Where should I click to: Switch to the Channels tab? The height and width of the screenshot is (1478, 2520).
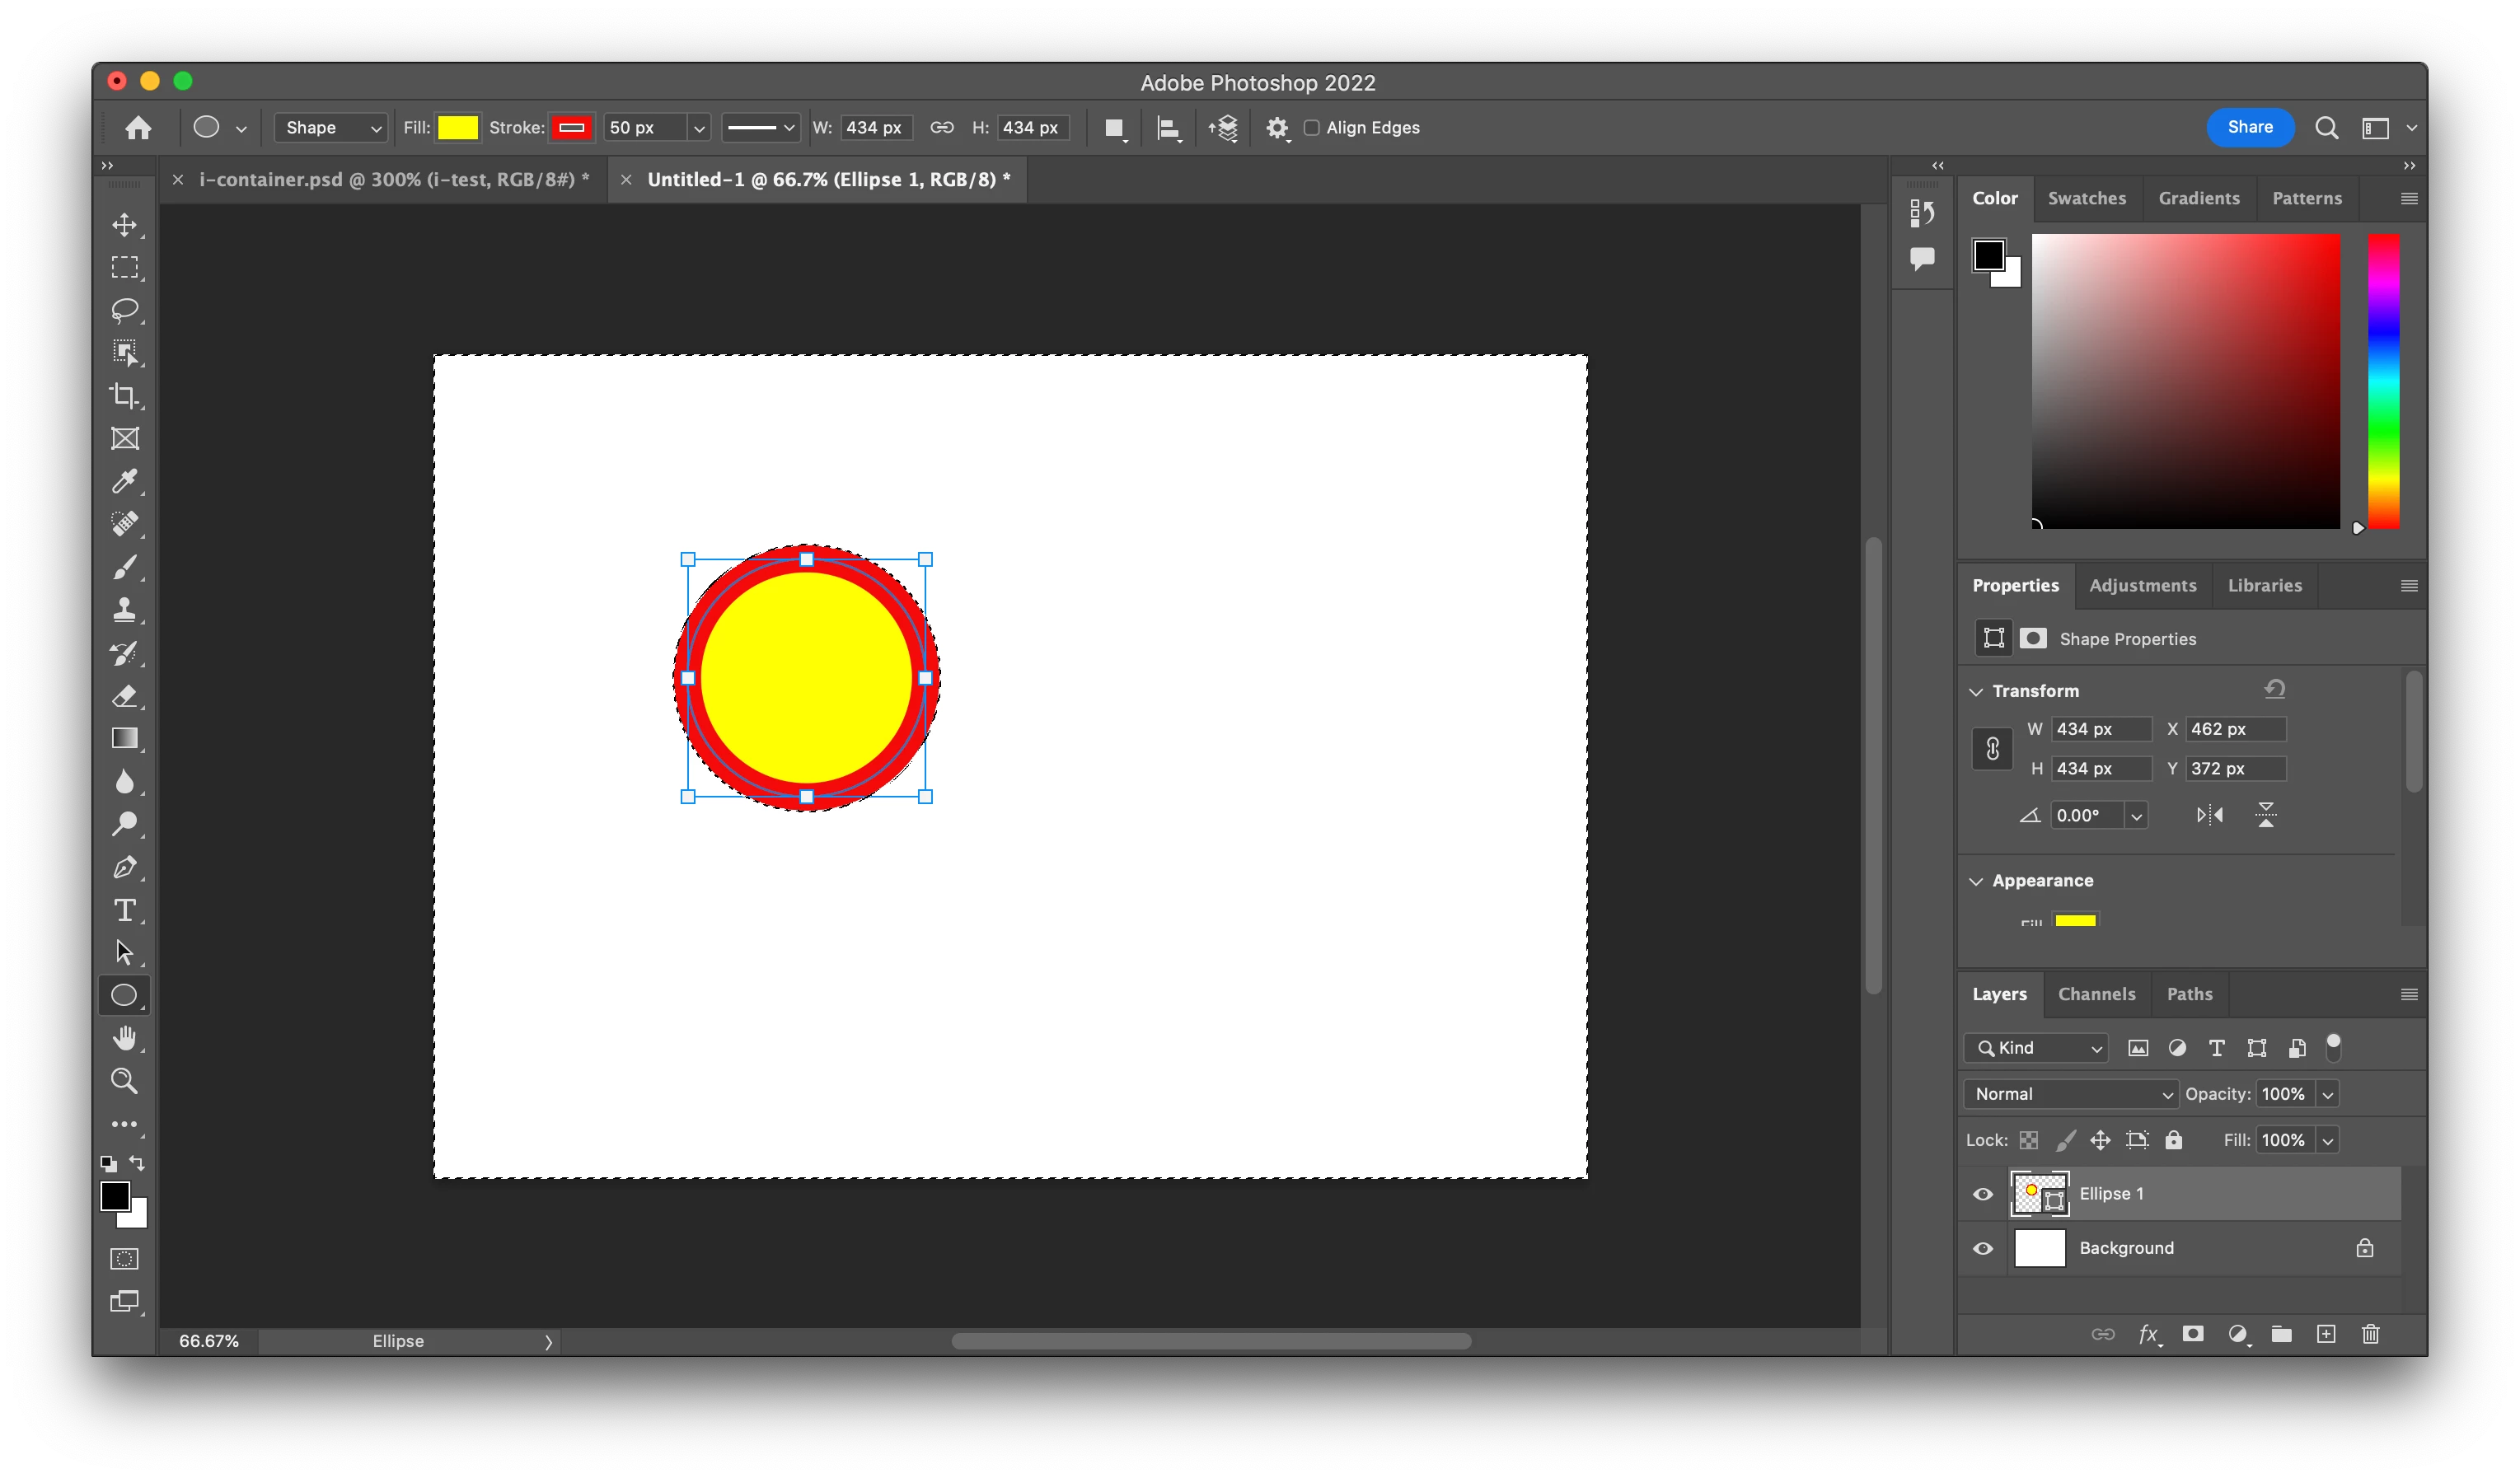point(2096,994)
